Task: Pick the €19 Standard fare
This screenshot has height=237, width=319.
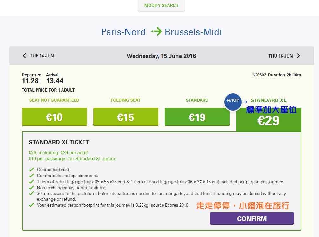Action: click(197, 117)
